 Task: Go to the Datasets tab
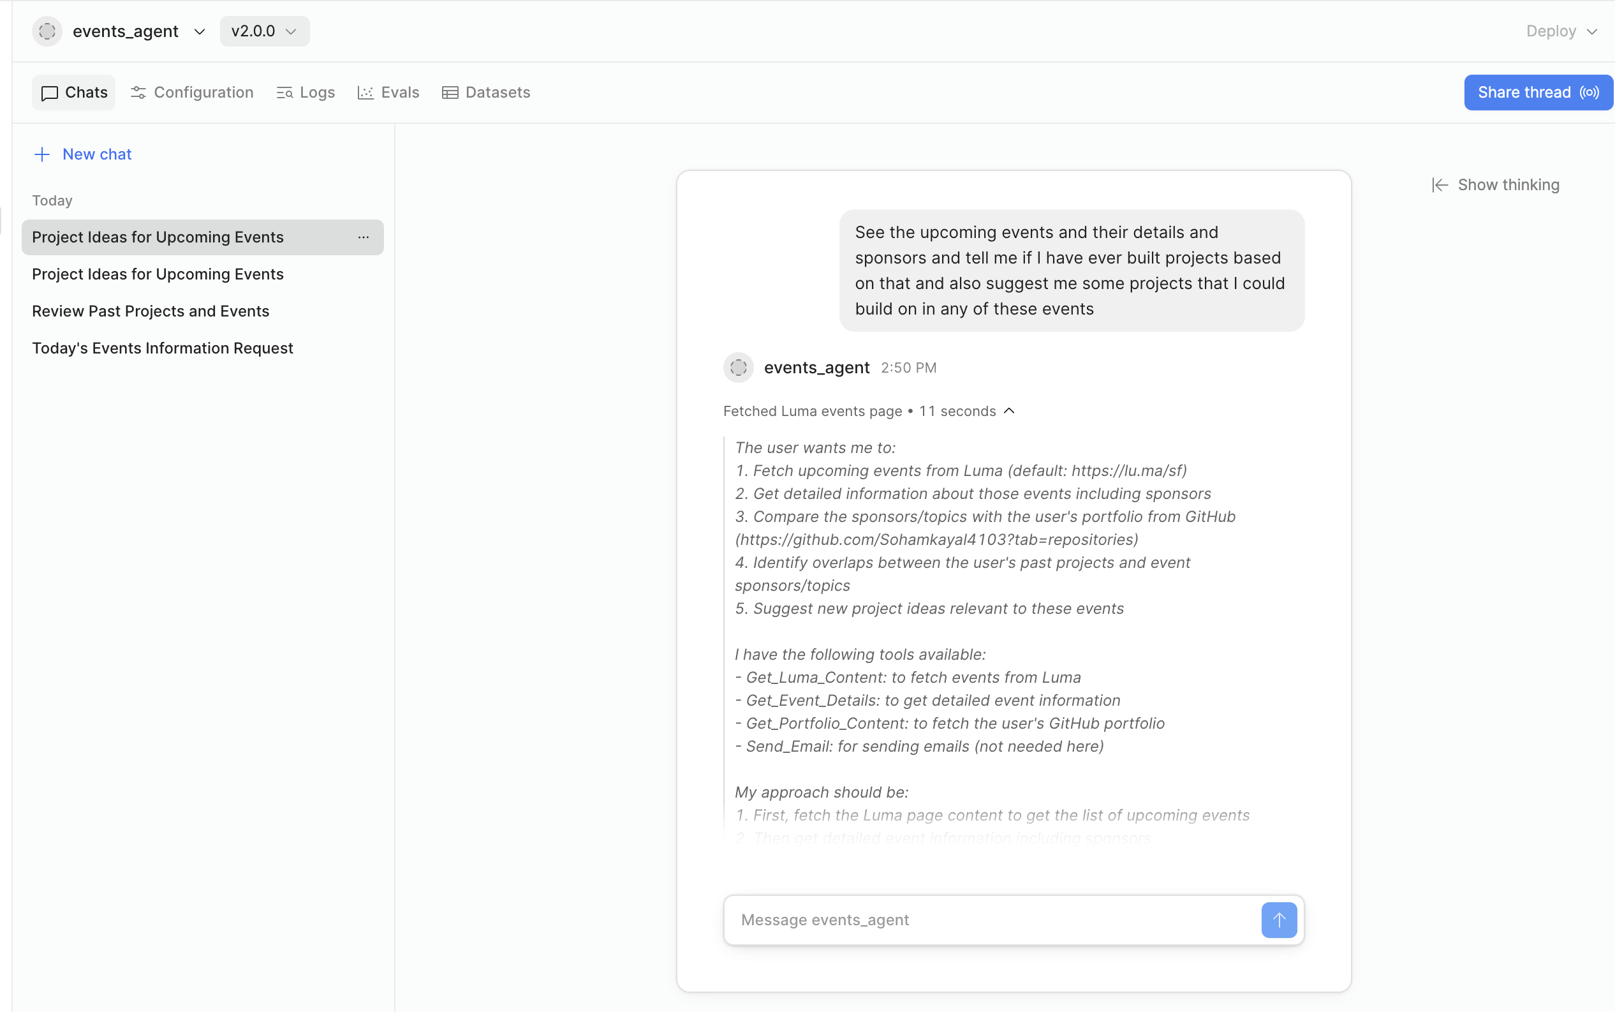(x=487, y=93)
